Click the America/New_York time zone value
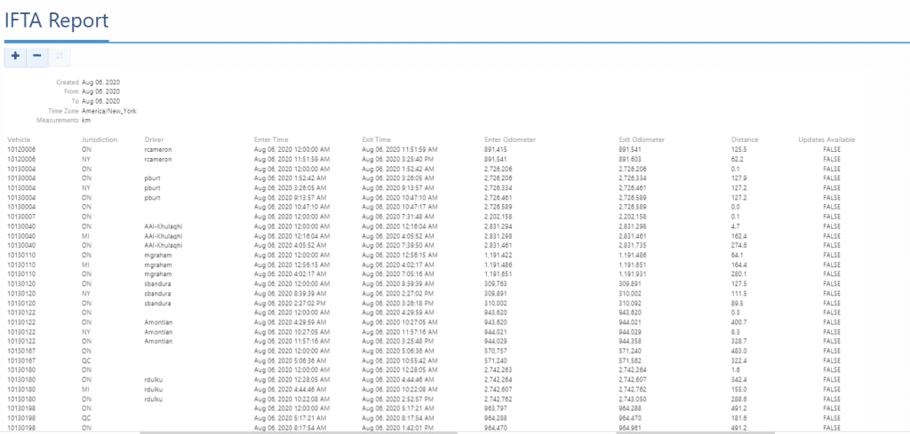 click(x=108, y=111)
